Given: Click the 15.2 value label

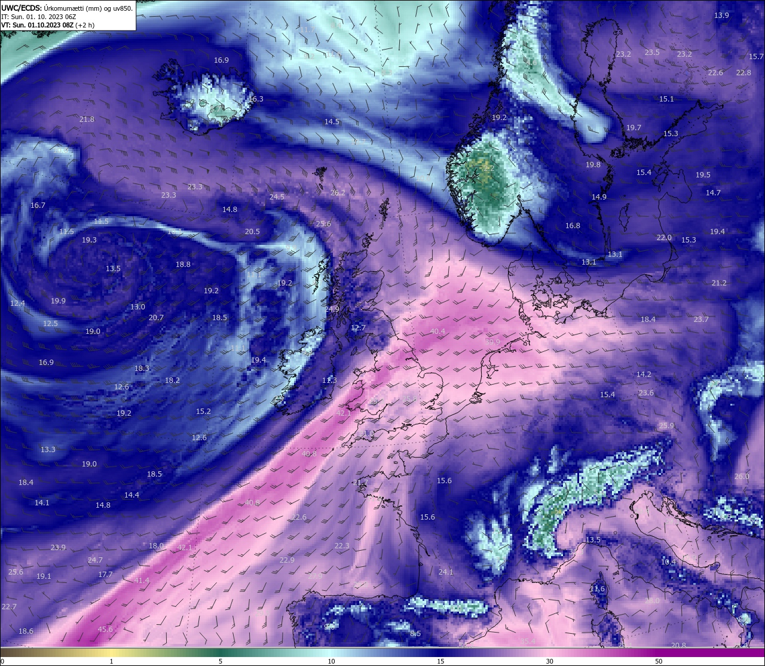Looking at the screenshot, I should tap(203, 412).
